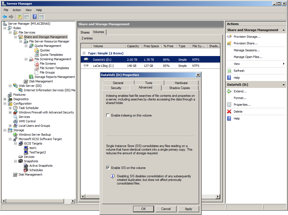
Task: Click the % Free column header
Action: pos(169,46)
